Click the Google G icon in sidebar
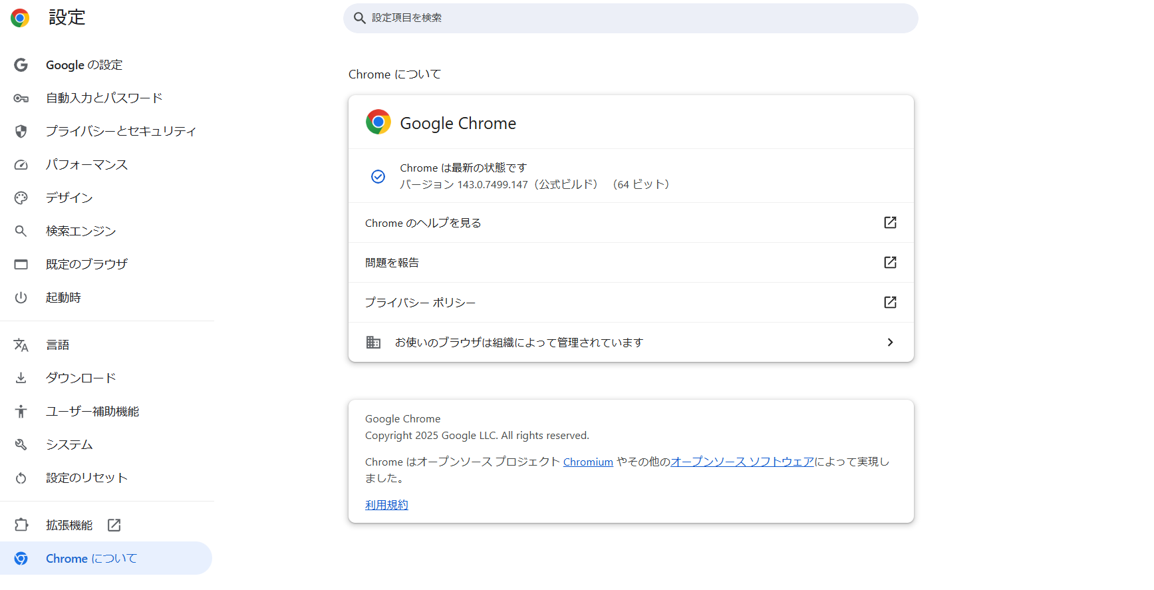The image size is (1154, 590). 21,65
